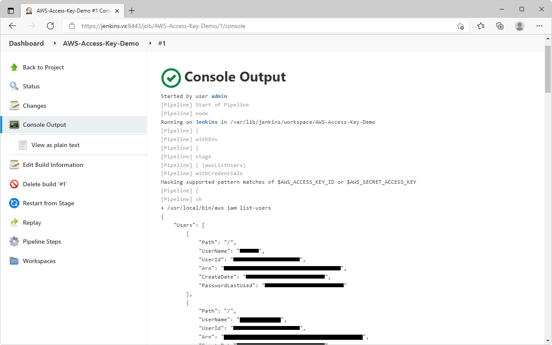Viewport: 552px width, 345px height.
Task: Open the Changes page link
Action: point(34,106)
